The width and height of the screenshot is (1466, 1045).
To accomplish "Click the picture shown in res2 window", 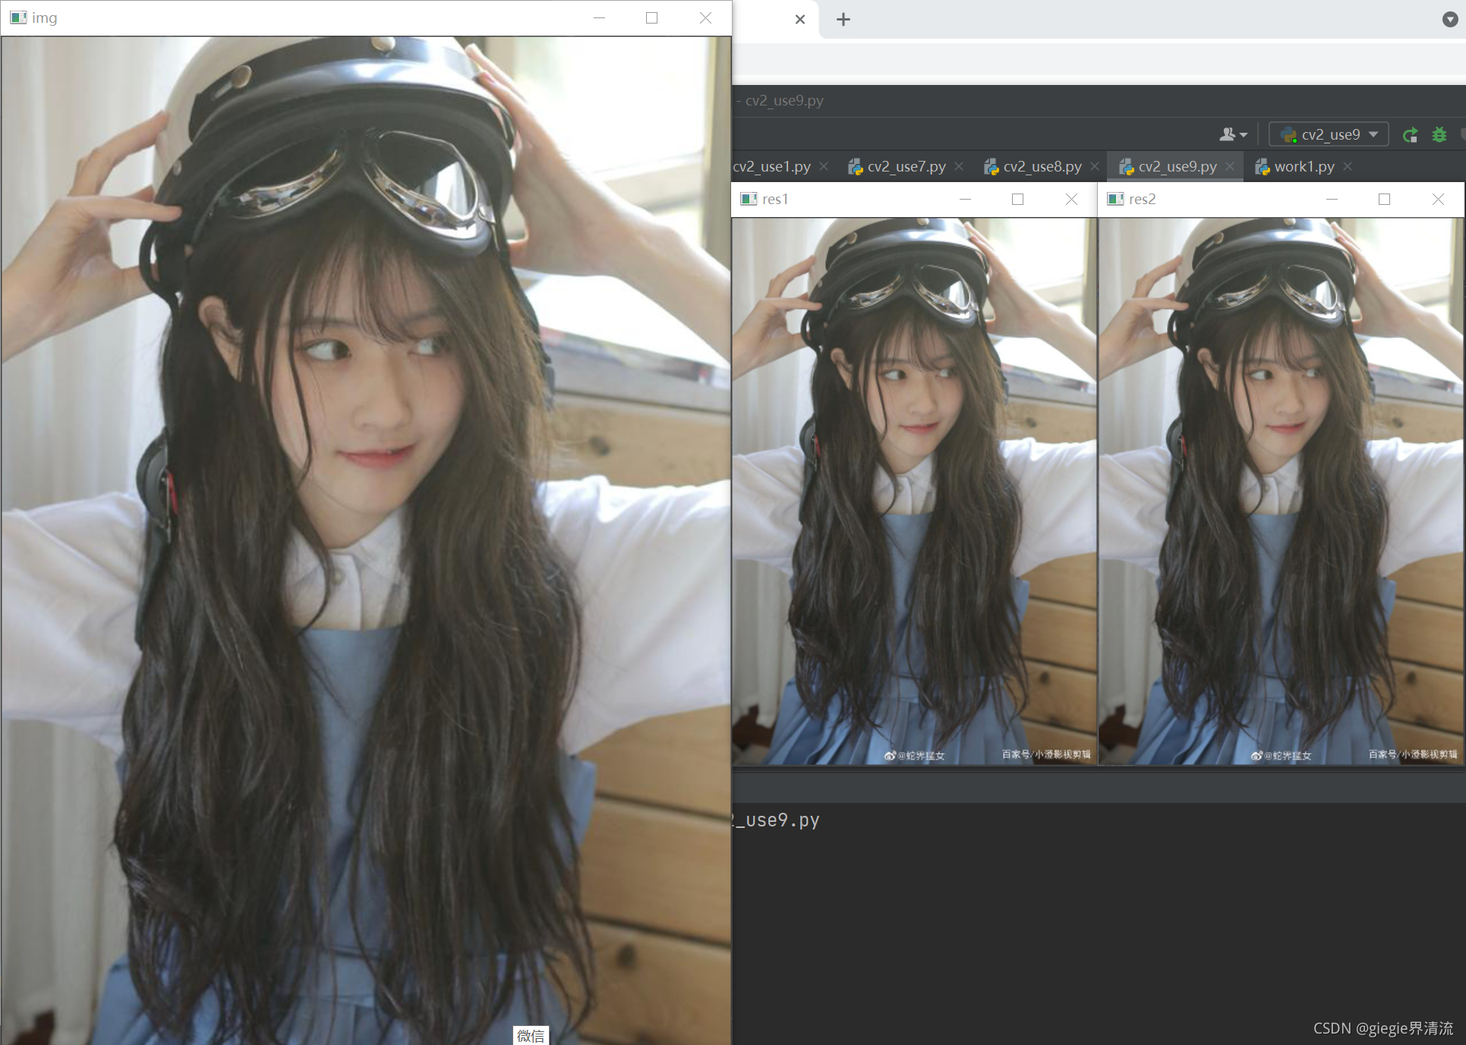I will click(1281, 492).
